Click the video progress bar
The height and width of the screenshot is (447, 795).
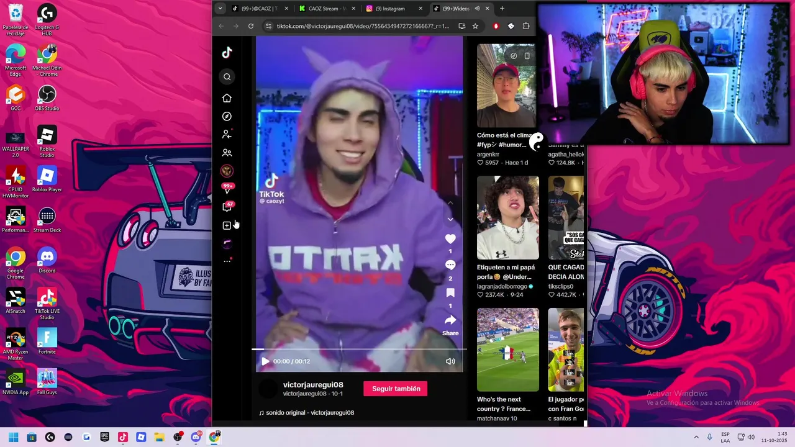click(359, 350)
